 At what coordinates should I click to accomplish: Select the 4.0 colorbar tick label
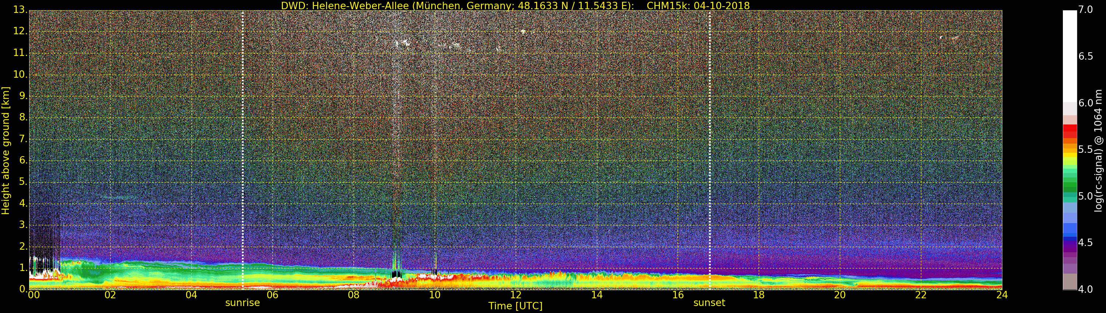pos(1086,289)
